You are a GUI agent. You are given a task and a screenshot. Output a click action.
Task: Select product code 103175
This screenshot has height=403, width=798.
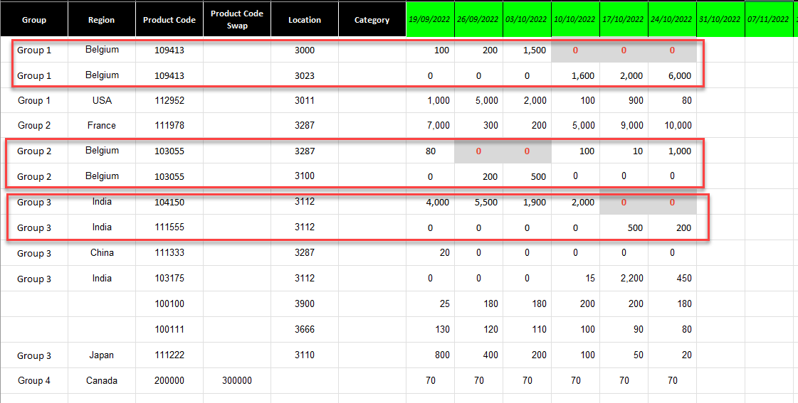pyautogui.click(x=169, y=278)
